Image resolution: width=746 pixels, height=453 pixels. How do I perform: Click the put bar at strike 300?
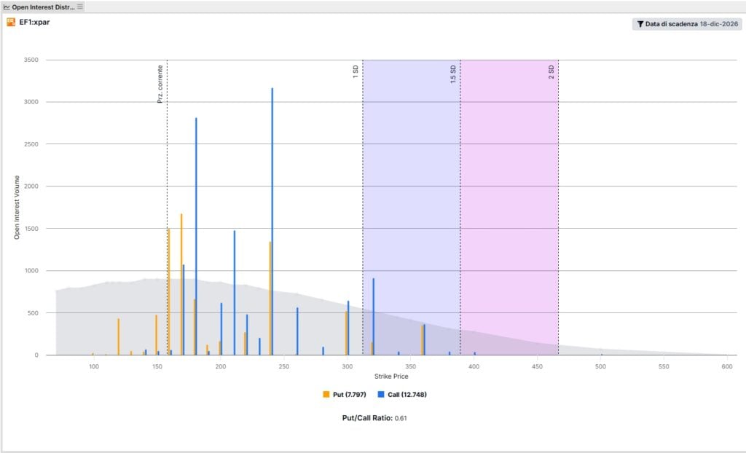point(346,333)
